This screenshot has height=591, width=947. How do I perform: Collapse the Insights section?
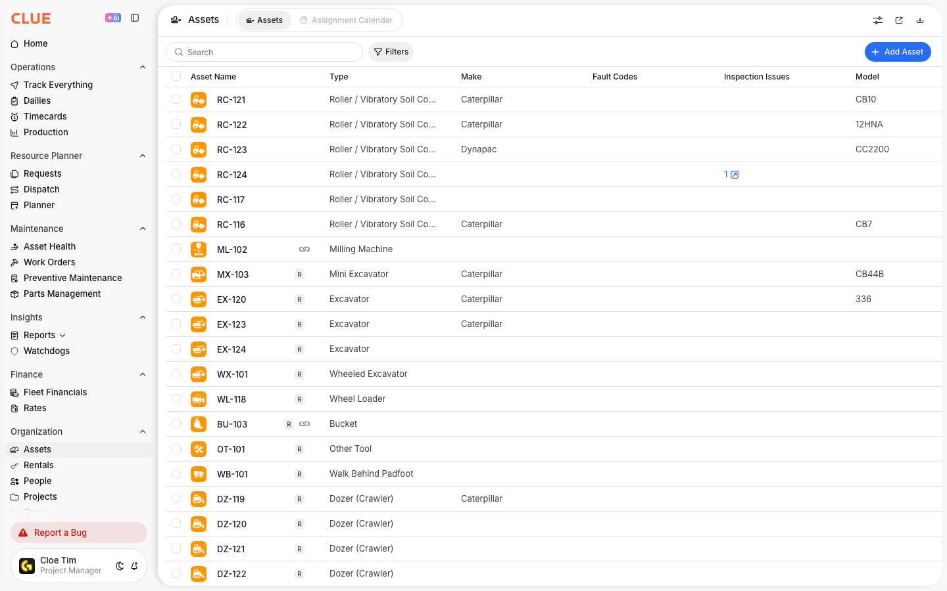pos(143,317)
